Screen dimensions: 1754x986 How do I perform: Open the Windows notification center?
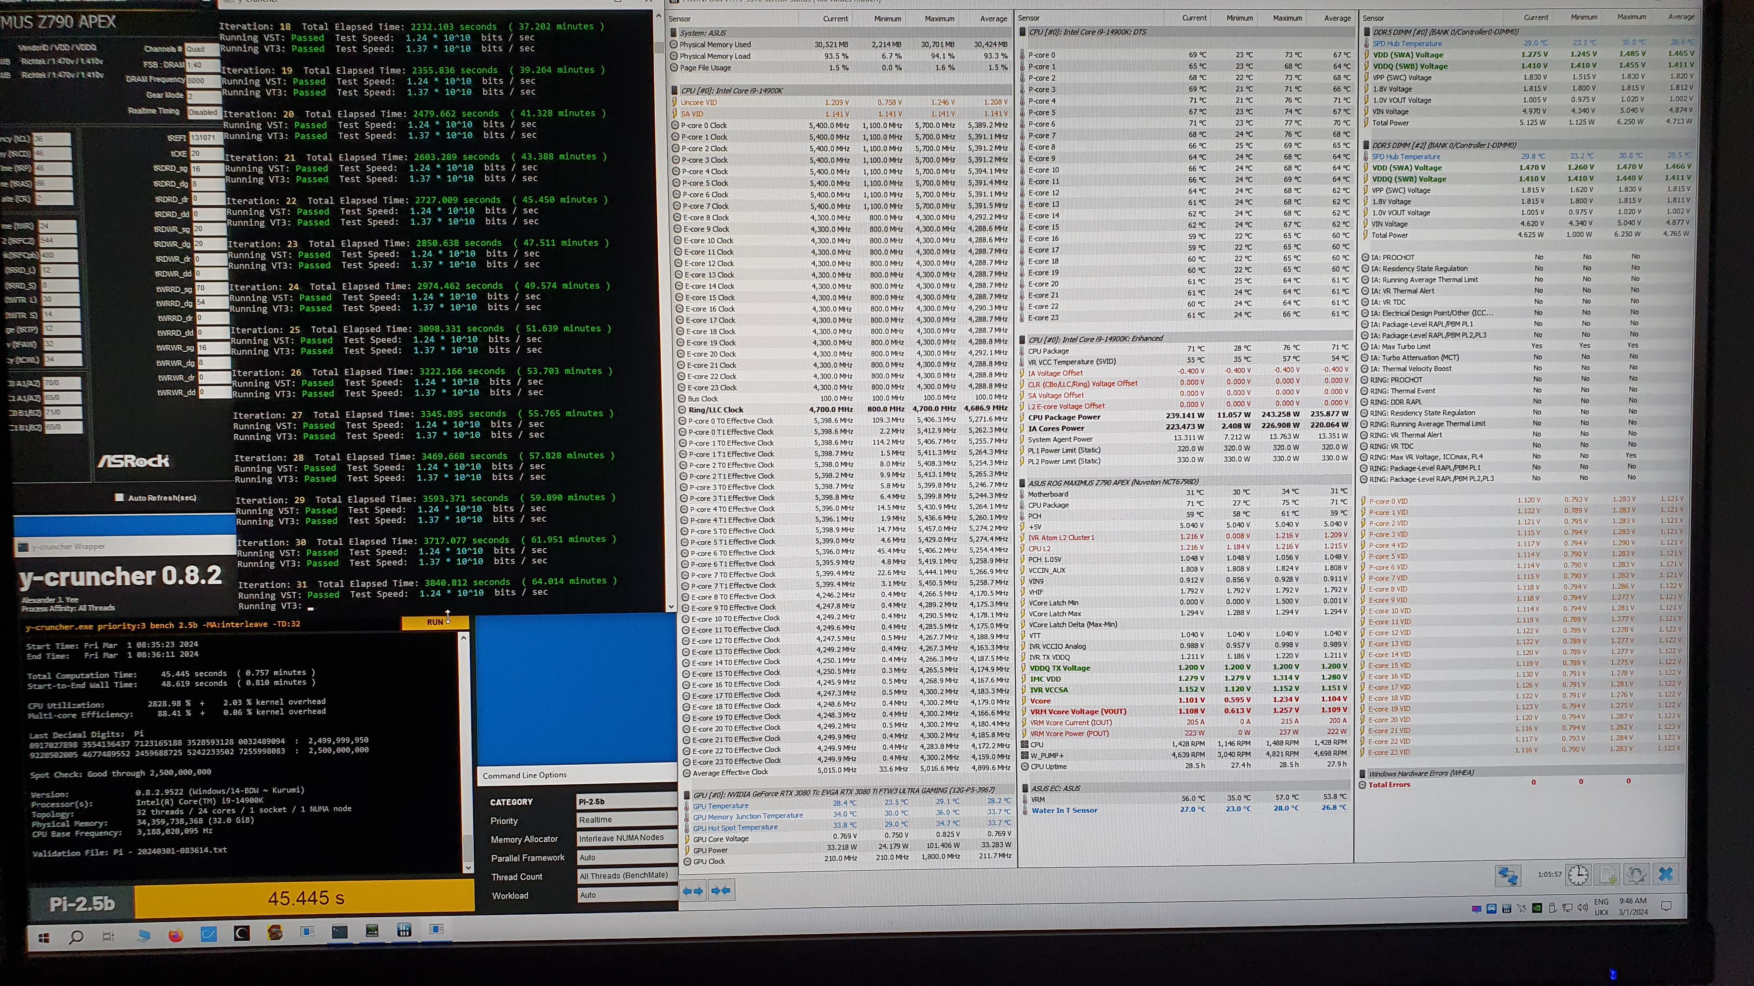click(x=1666, y=906)
